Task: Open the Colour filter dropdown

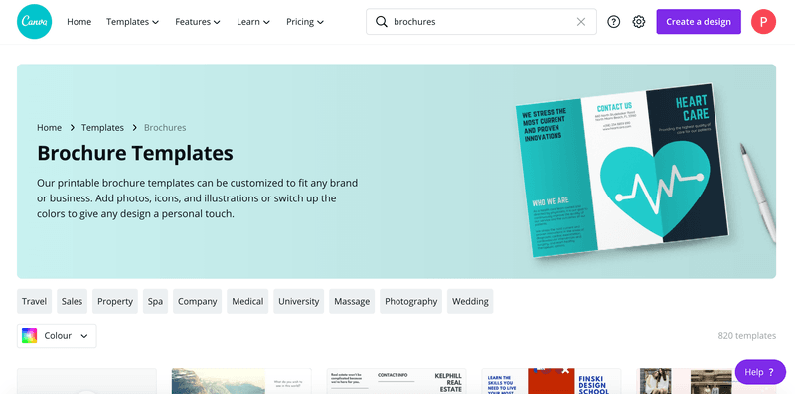Action: coord(57,335)
